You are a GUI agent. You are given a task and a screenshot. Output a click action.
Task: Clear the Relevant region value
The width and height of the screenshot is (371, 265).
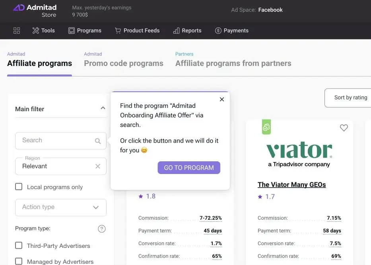click(98, 166)
